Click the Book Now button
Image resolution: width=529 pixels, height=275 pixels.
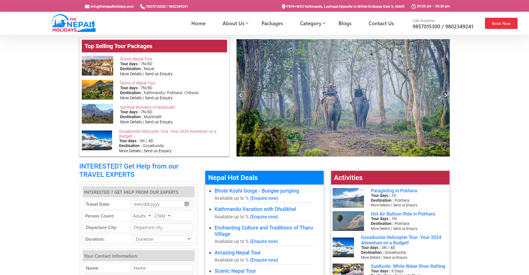tap(501, 23)
